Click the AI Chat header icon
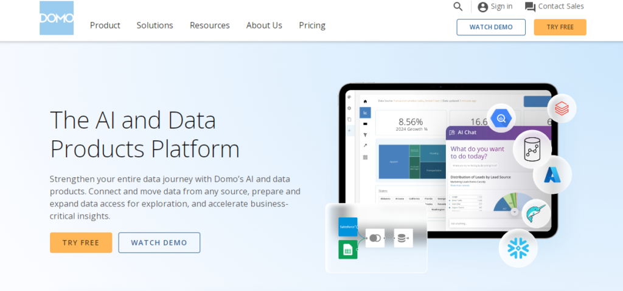 tap(452, 132)
